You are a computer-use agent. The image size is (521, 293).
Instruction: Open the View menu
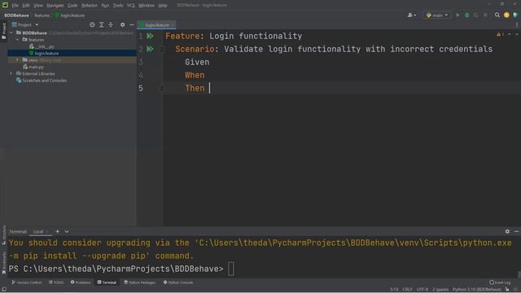point(38,6)
